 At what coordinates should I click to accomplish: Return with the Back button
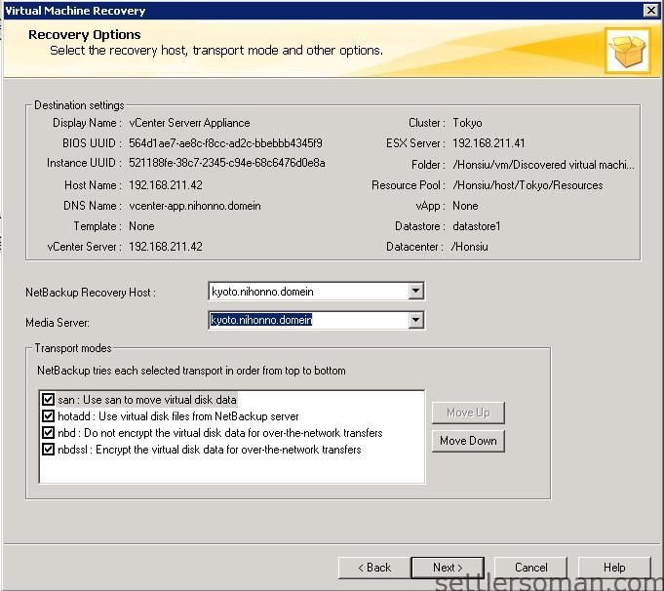click(x=373, y=568)
